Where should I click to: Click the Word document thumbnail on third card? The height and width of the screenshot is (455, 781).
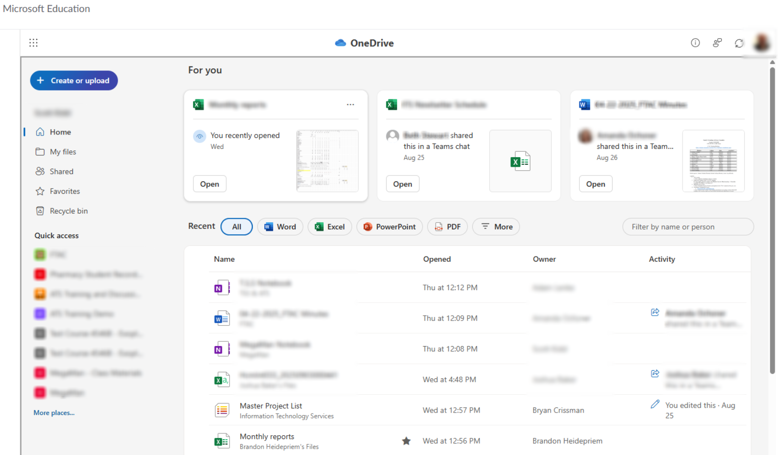(x=713, y=161)
